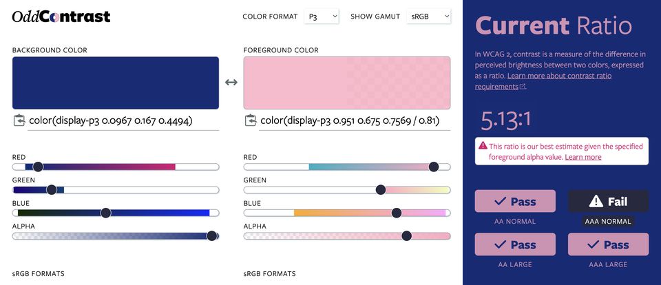
Task: Click the AA Normal Pass badge
Action: pos(515,202)
